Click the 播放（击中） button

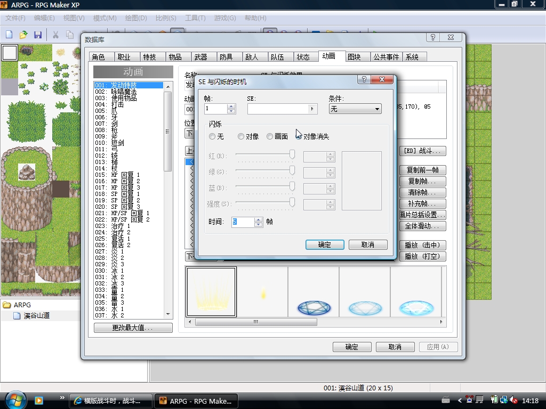pos(422,245)
